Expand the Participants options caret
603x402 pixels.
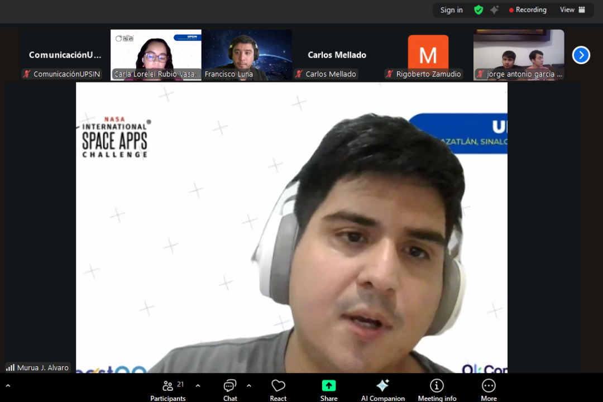click(x=198, y=385)
